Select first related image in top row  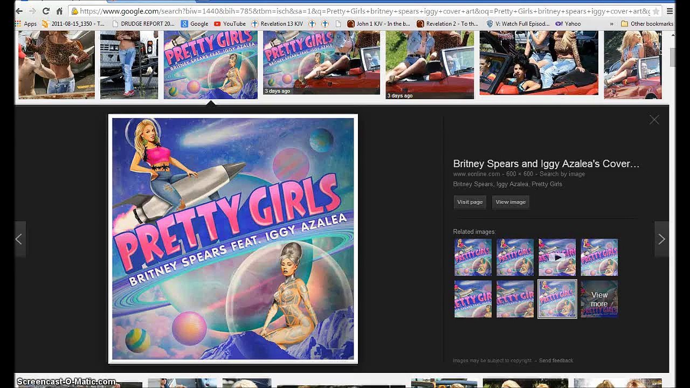473,257
